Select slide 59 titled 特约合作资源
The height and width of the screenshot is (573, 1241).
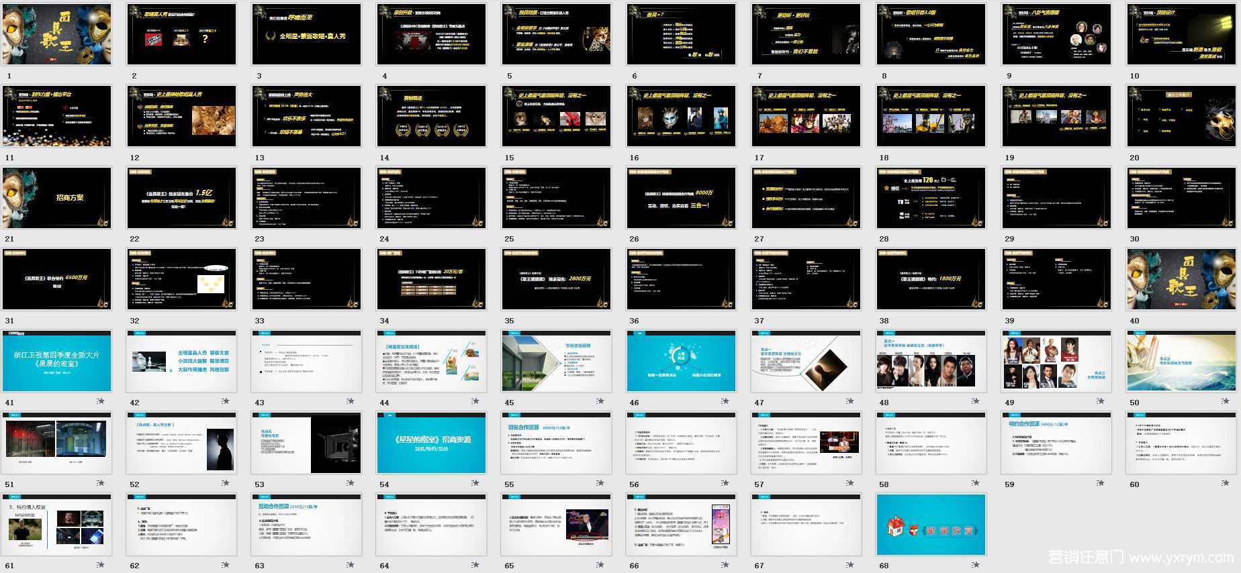(1056, 443)
